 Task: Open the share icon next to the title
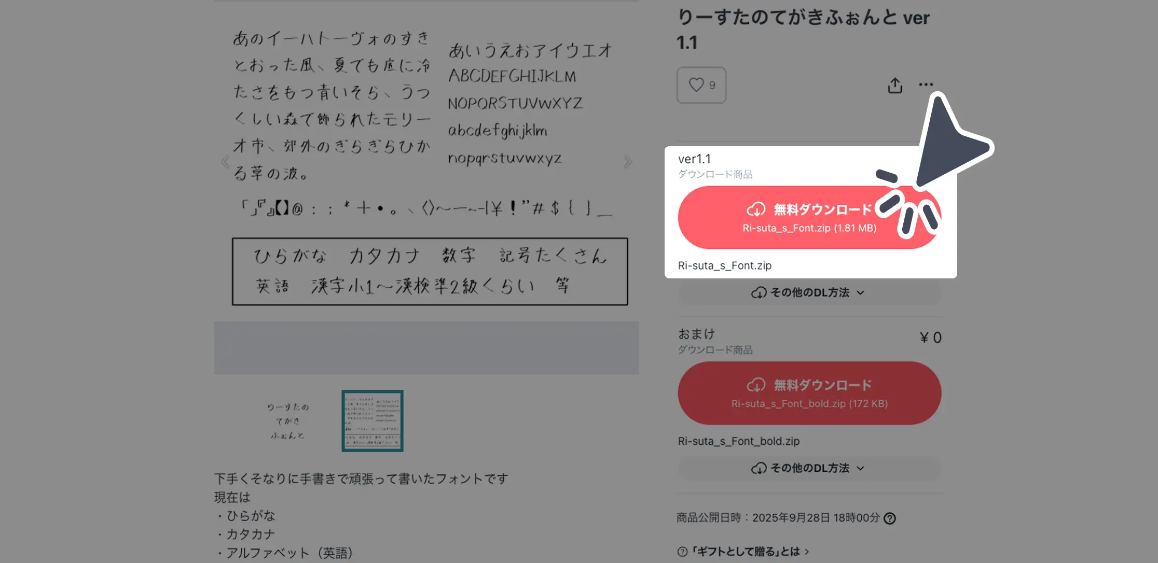pos(894,85)
